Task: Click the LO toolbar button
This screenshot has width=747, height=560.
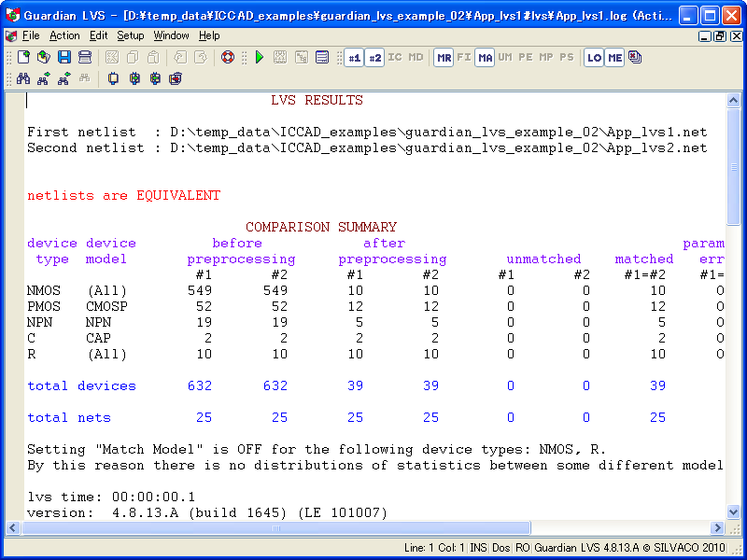Action: coord(594,58)
